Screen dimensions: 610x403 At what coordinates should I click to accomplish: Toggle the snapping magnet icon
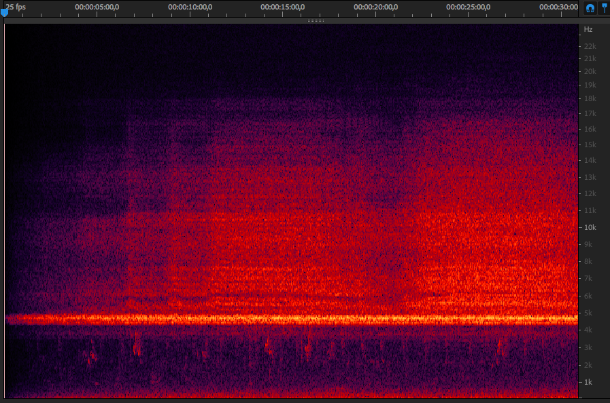pos(590,7)
